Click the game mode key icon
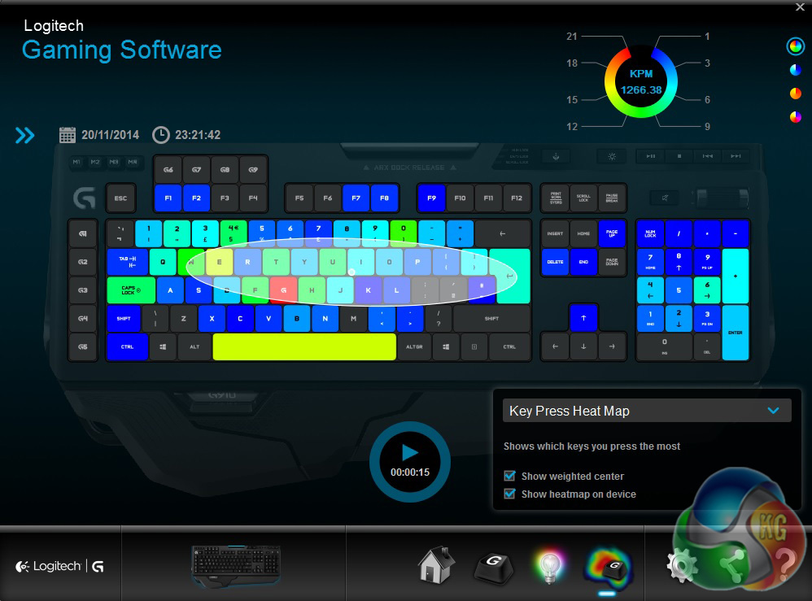Image resolution: width=812 pixels, height=601 pixels. [556, 156]
